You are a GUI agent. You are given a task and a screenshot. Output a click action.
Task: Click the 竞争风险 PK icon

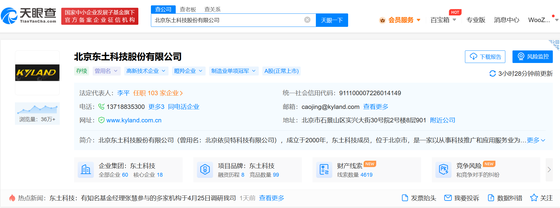pos(443,170)
